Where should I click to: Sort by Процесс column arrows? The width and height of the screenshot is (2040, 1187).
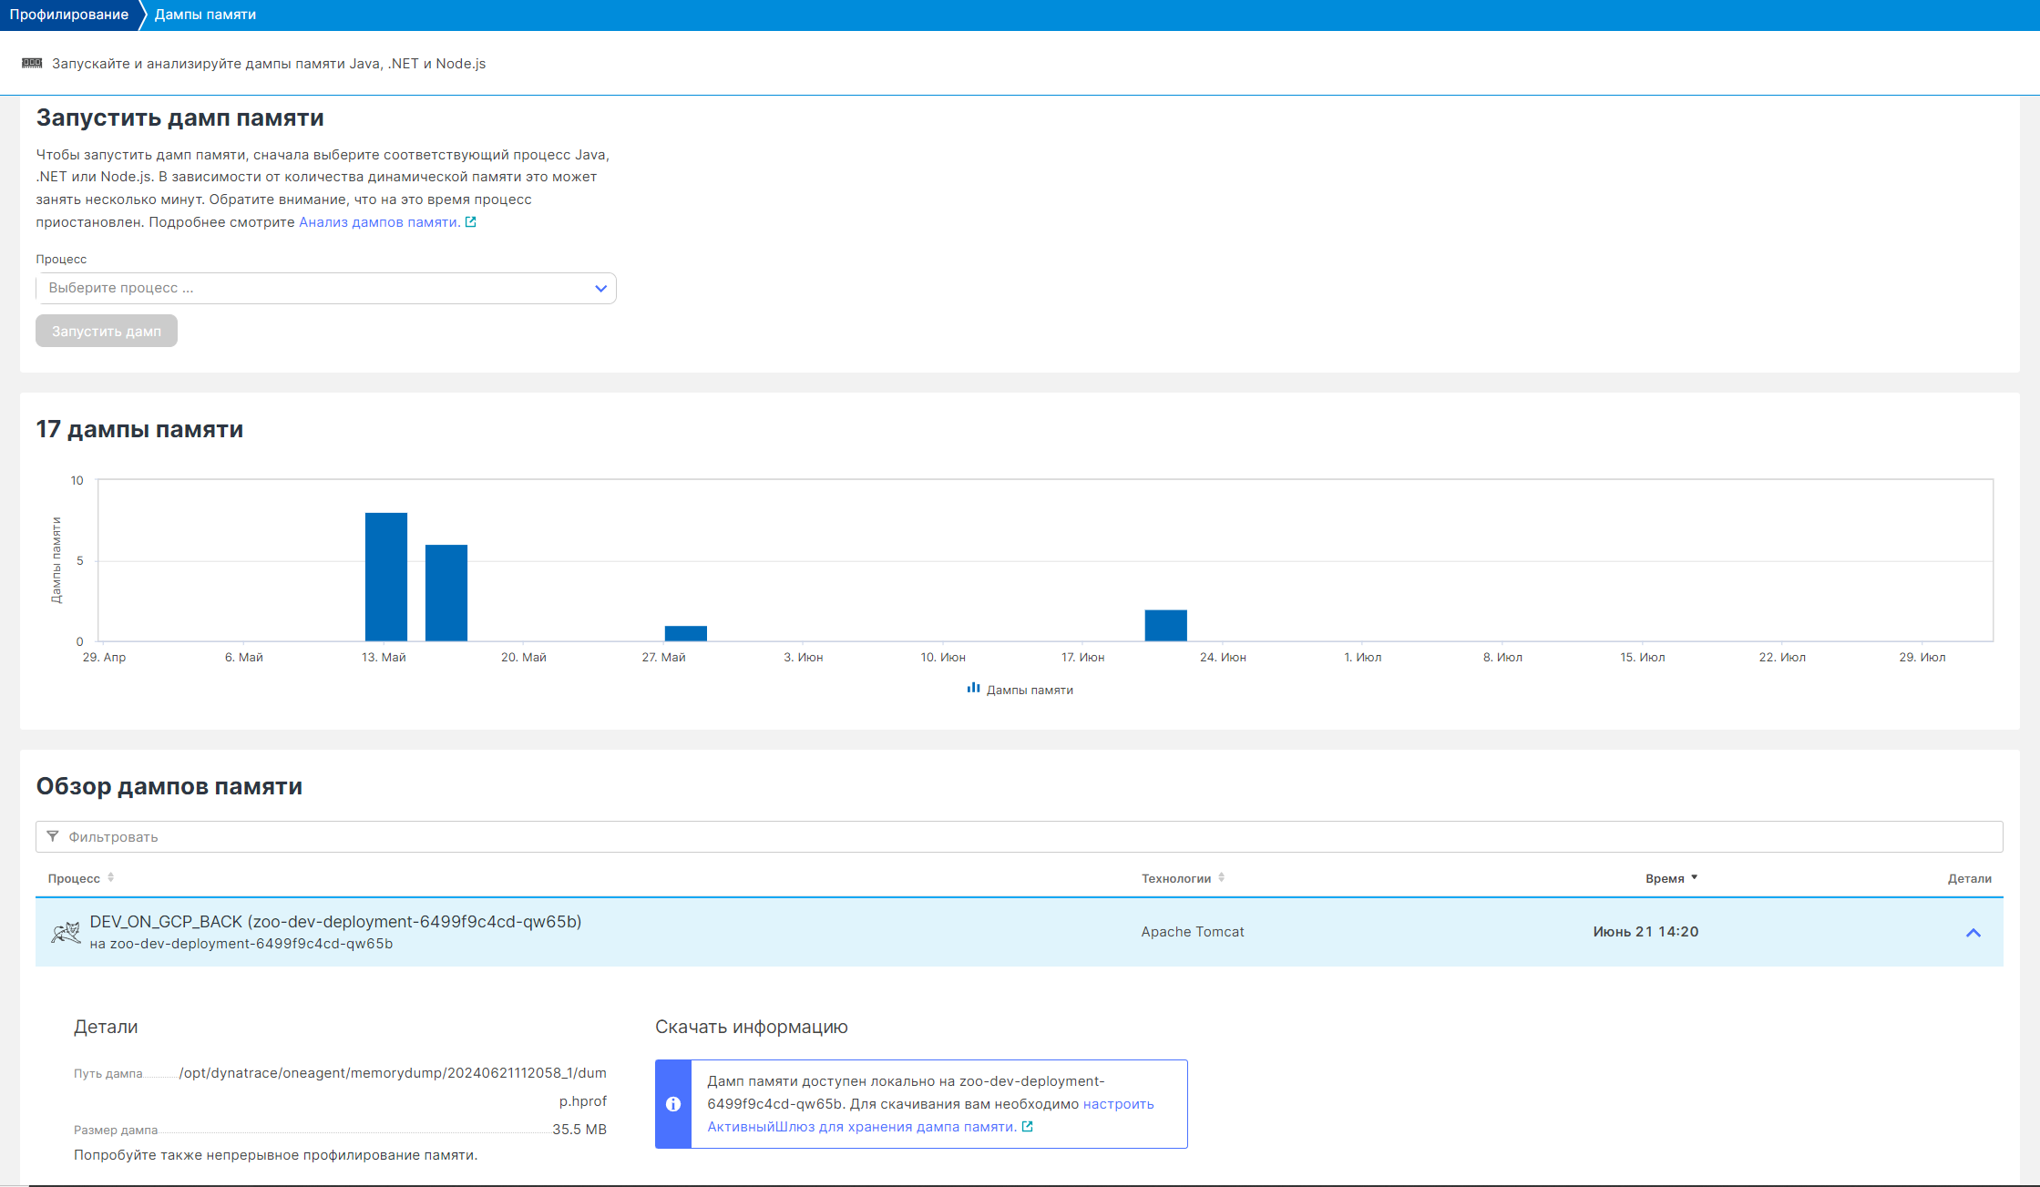(111, 878)
